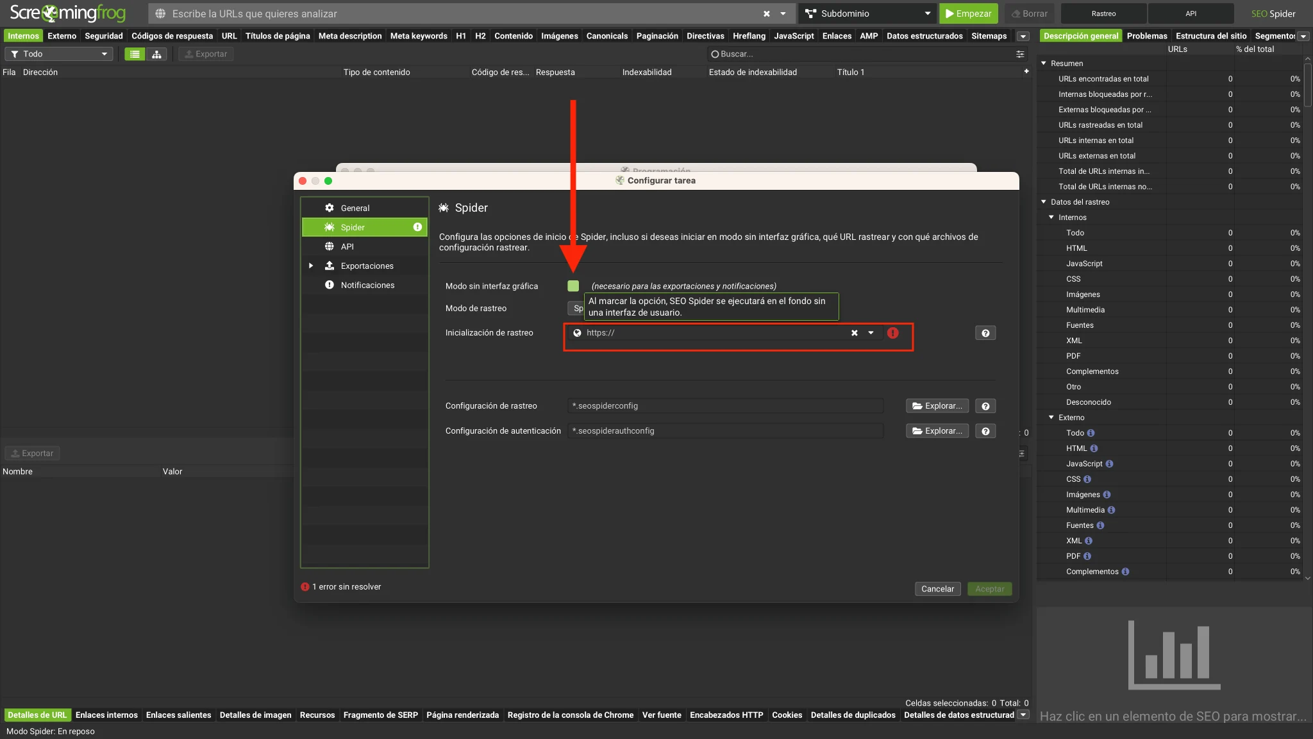This screenshot has width=1313, height=739.
Task: Collapse the Internos tree group
Action: tap(1051, 217)
